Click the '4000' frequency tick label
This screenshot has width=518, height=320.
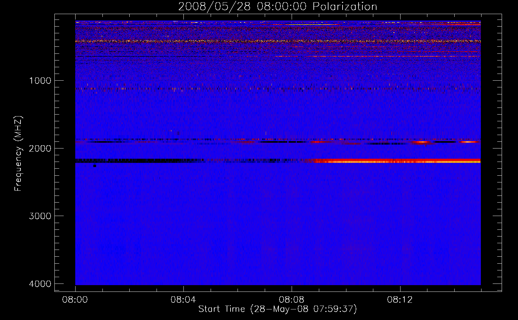40,284
